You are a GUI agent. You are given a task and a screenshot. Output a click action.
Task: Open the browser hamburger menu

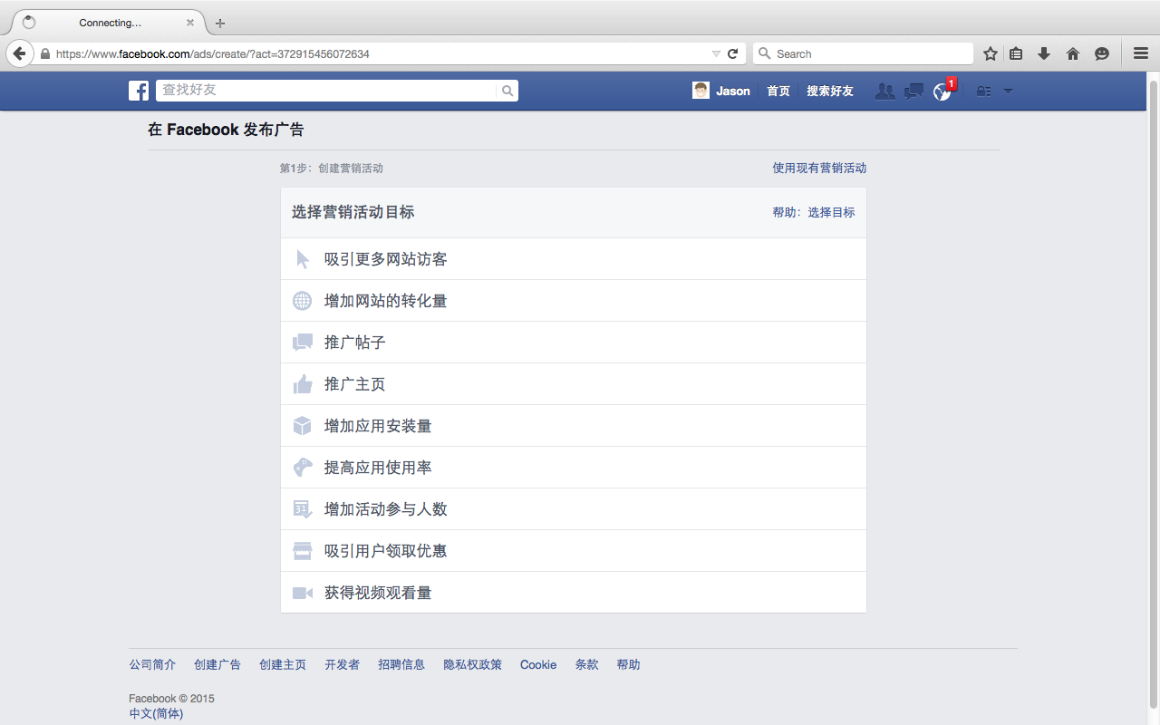1141,53
